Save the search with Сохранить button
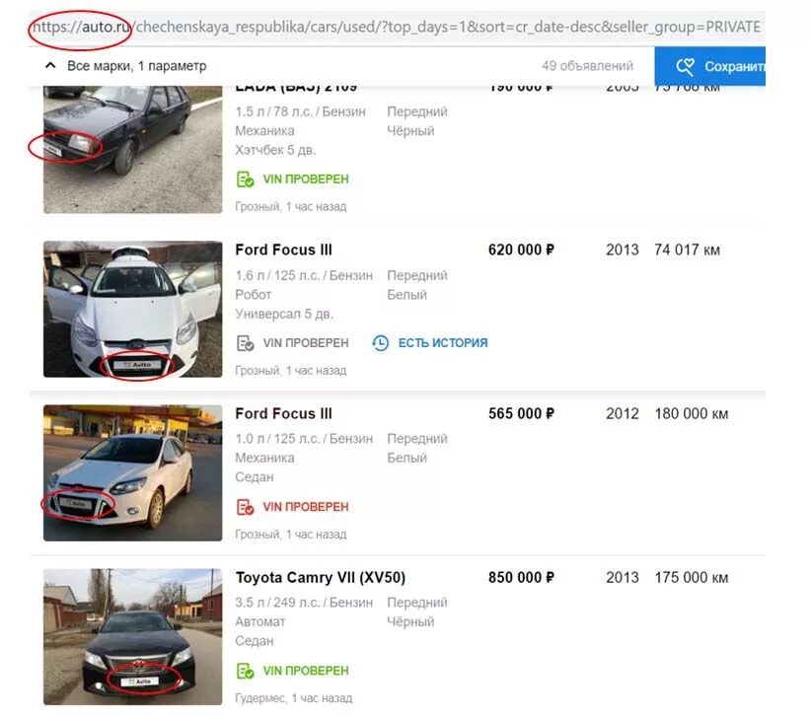The height and width of the screenshot is (717, 811). pos(709,66)
